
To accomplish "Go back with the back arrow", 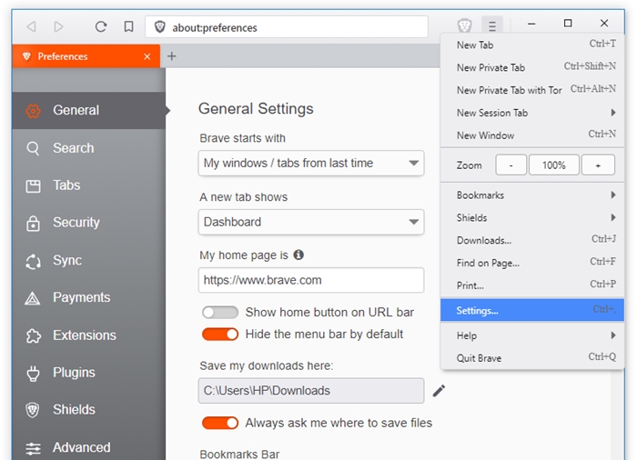I will pyautogui.click(x=31, y=26).
